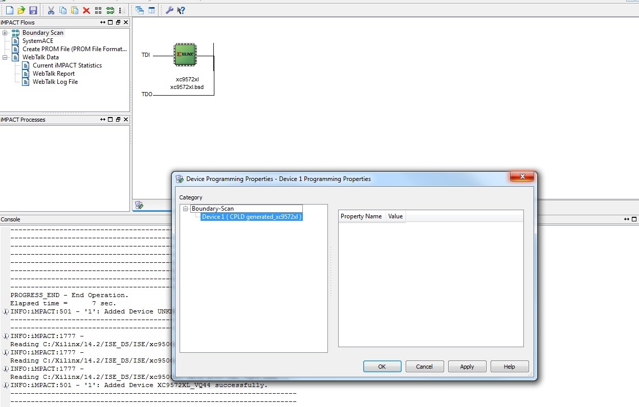Click the double-arrow icon in Console header

pyautogui.click(x=627, y=219)
